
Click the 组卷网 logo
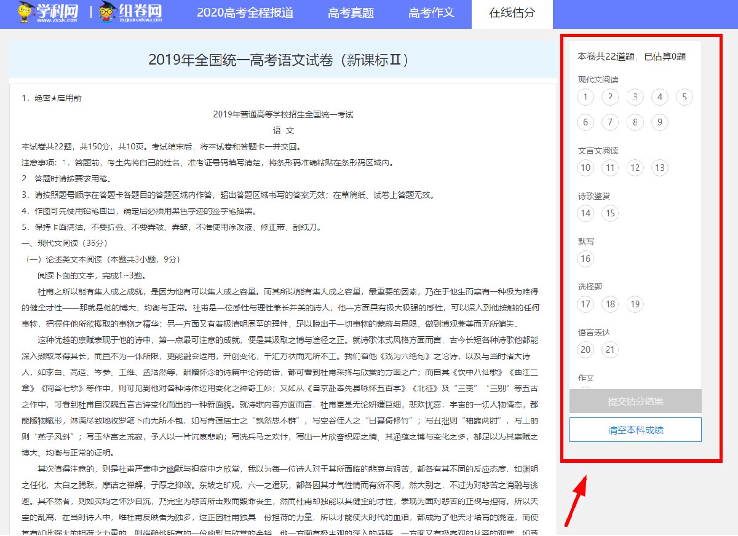coord(131,13)
